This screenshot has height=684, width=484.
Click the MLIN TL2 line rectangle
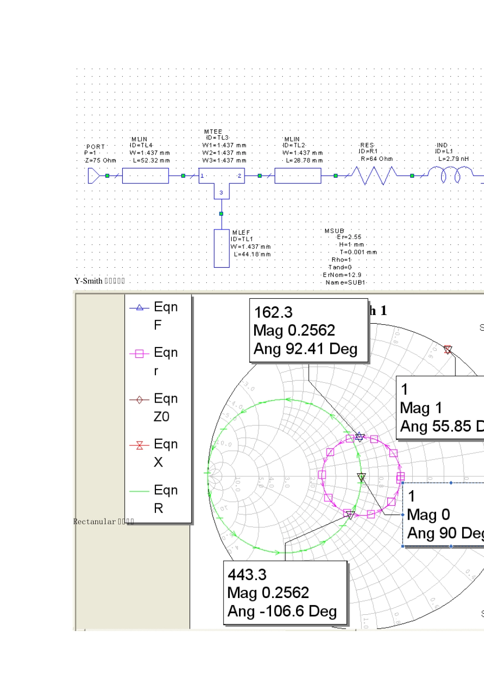298,176
